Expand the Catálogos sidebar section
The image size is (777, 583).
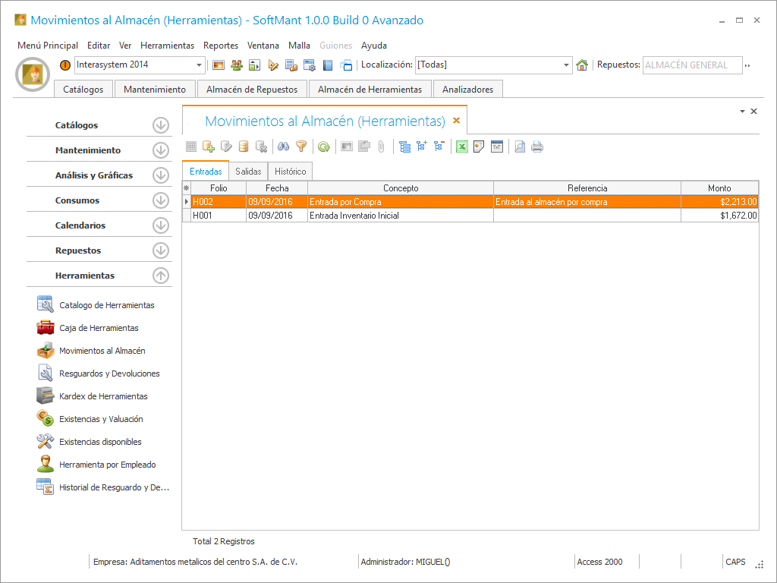tap(160, 125)
